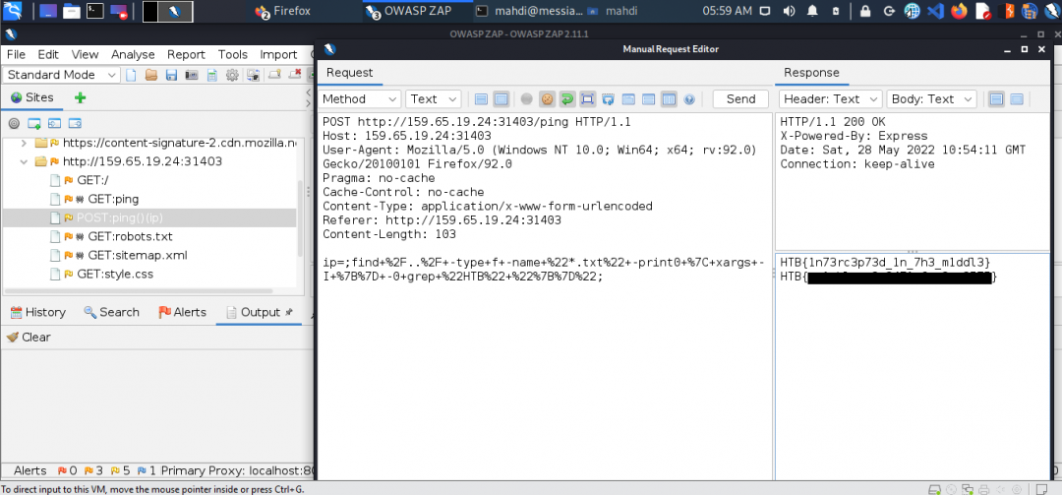Image resolution: width=1062 pixels, height=495 pixels.
Task: Click the icon after the blue frame
Action: [608, 99]
